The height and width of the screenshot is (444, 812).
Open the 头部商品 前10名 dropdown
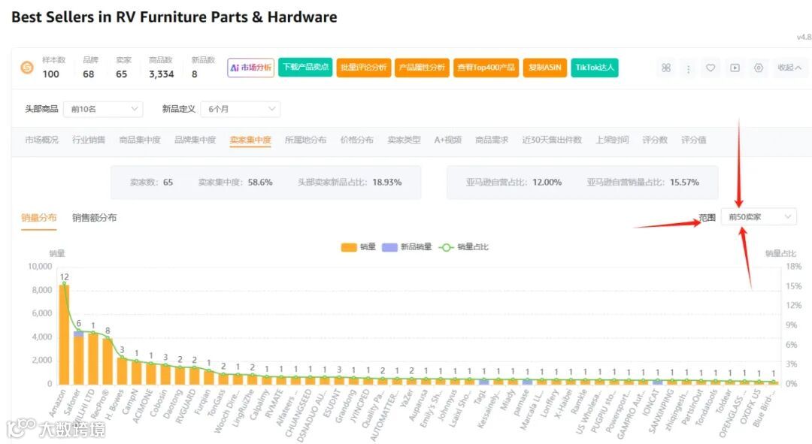pos(103,109)
